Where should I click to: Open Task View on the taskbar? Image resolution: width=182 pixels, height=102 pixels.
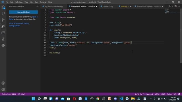point(45,99)
